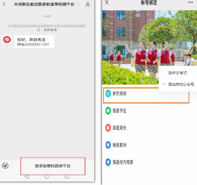Tap the phone number 4008883105 link
This screenshot has height=185, width=197.
click(x=36, y=44)
